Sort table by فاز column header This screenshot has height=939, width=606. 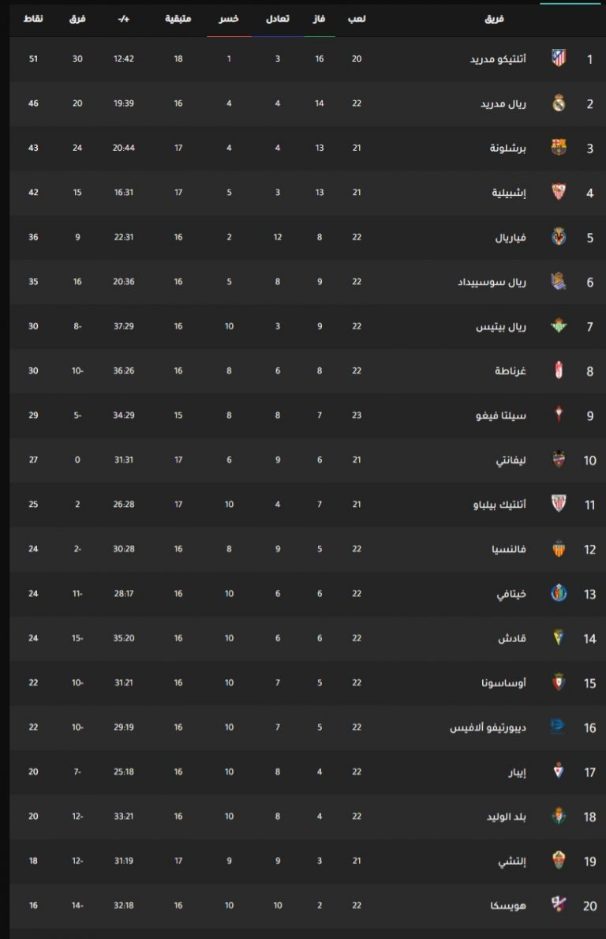click(319, 19)
